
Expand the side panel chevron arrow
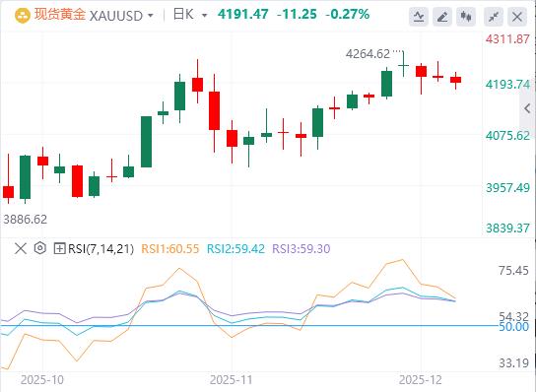pyautogui.click(x=527, y=108)
